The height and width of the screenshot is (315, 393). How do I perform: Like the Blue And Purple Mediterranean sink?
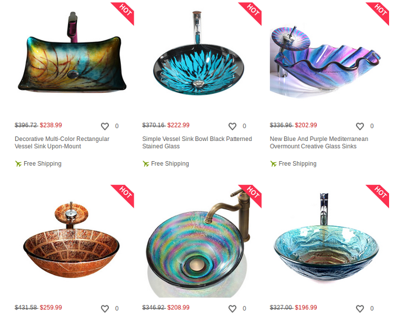(x=360, y=126)
